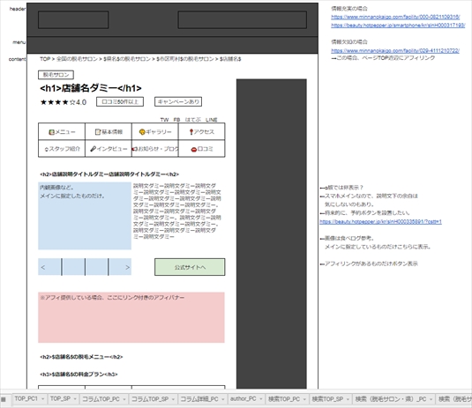Click the star rating 4.0
Image resolution: width=472 pixels, height=408 pixels.
pyautogui.click(x=64, y=102)
